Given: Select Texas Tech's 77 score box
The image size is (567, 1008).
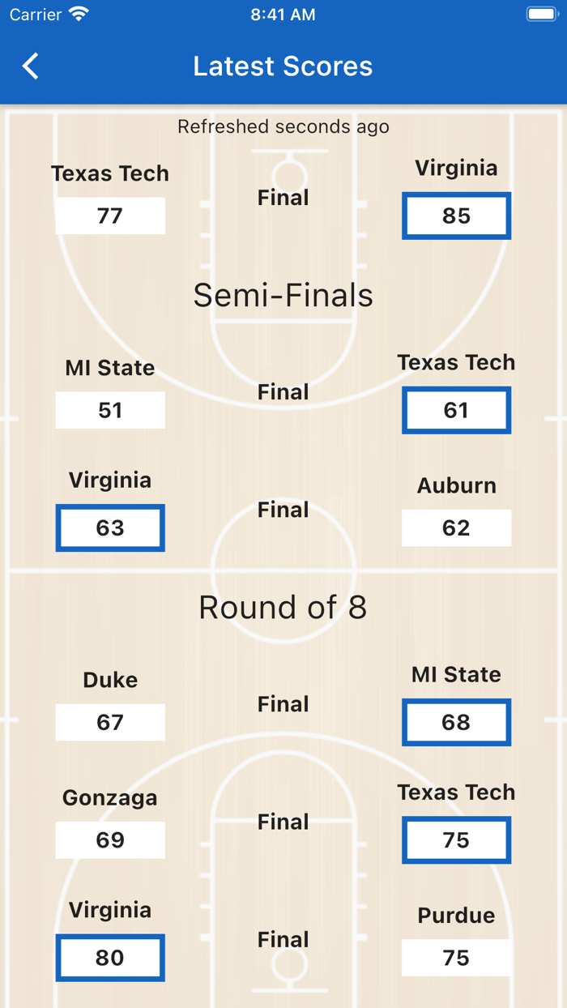Looking at the screenshot, I should pos(110,216).
